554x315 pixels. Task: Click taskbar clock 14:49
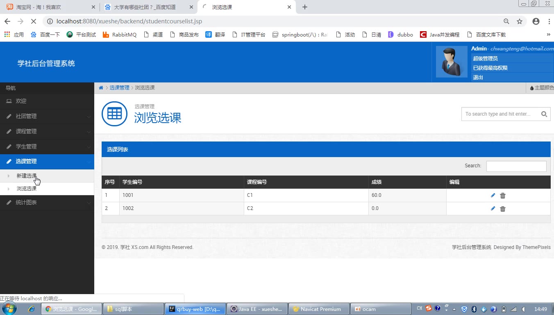tap(540, 309)
